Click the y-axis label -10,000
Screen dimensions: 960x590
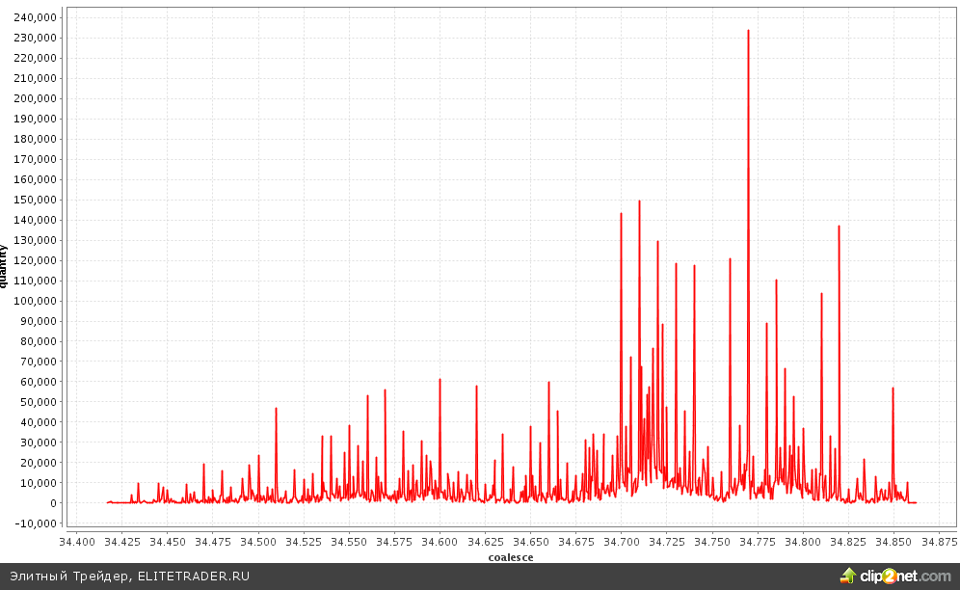tap(36, 523)
